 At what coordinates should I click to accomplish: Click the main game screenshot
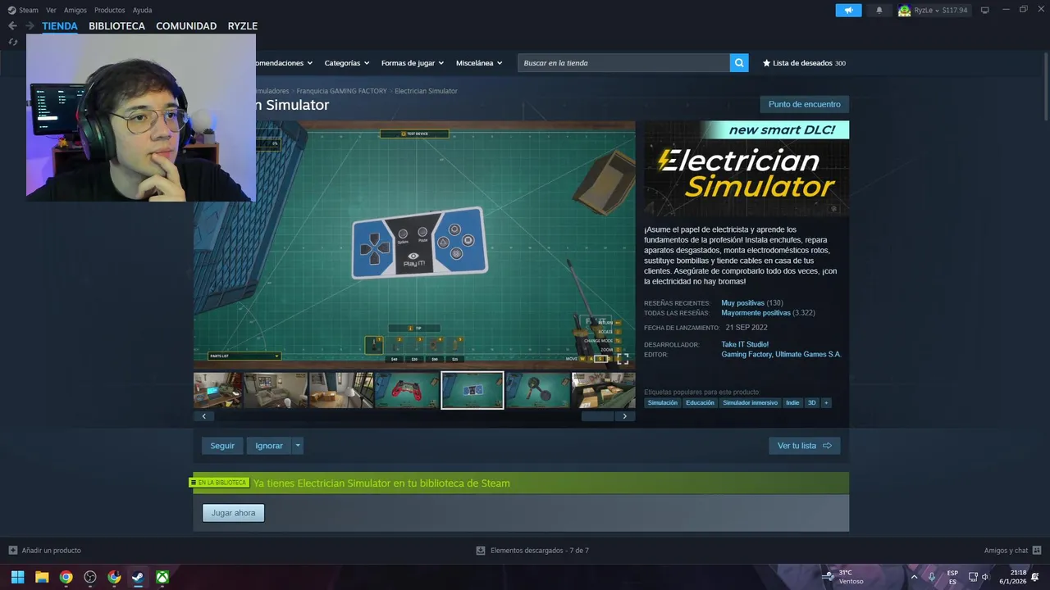tap(414, 244)
